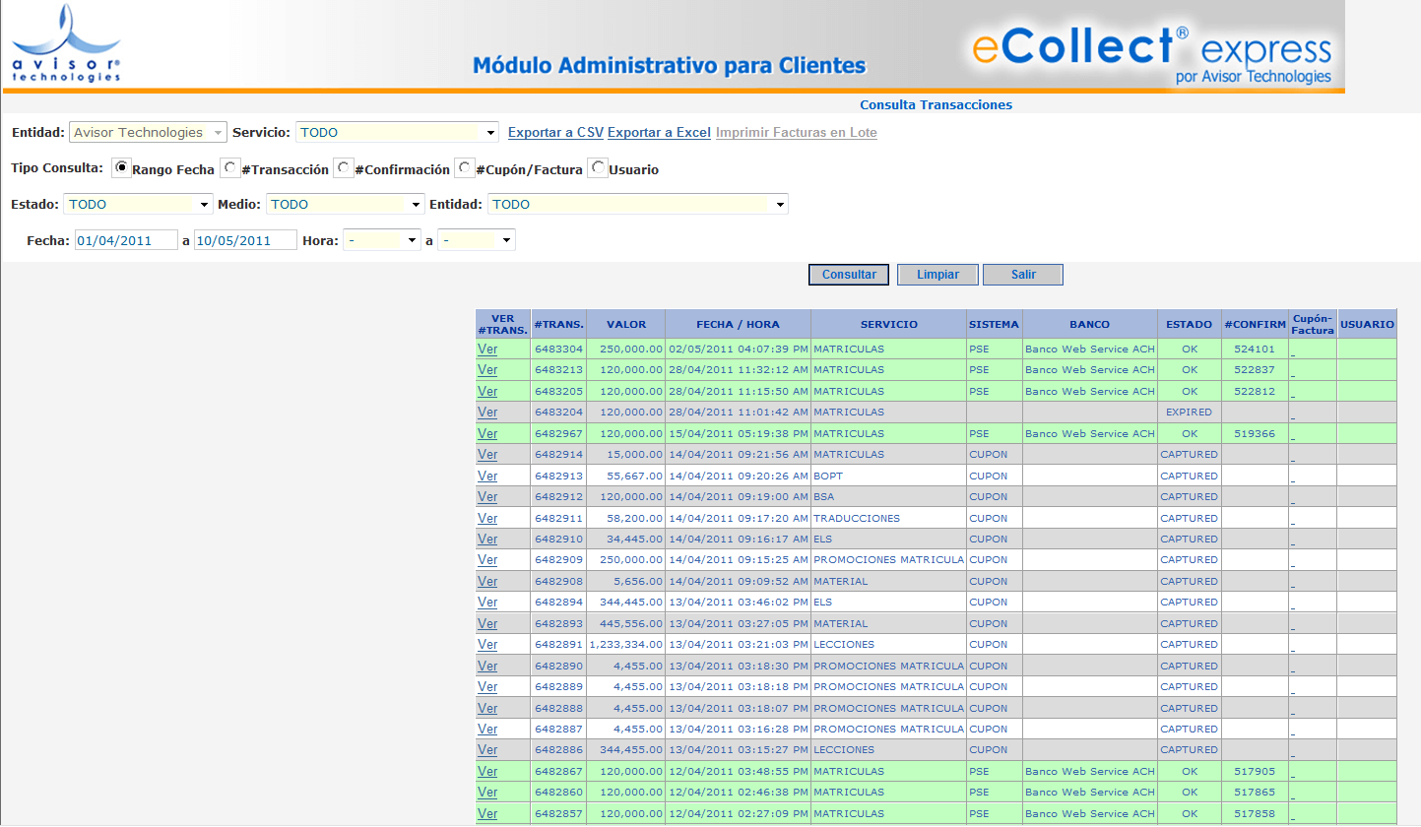Click date 02/05/2011 04:07:39 PM
1421x827 pixels.
click(x=738, y=349)
